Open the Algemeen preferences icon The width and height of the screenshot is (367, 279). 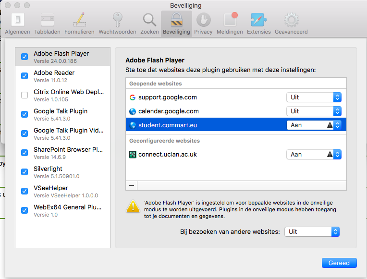[18, 20]
